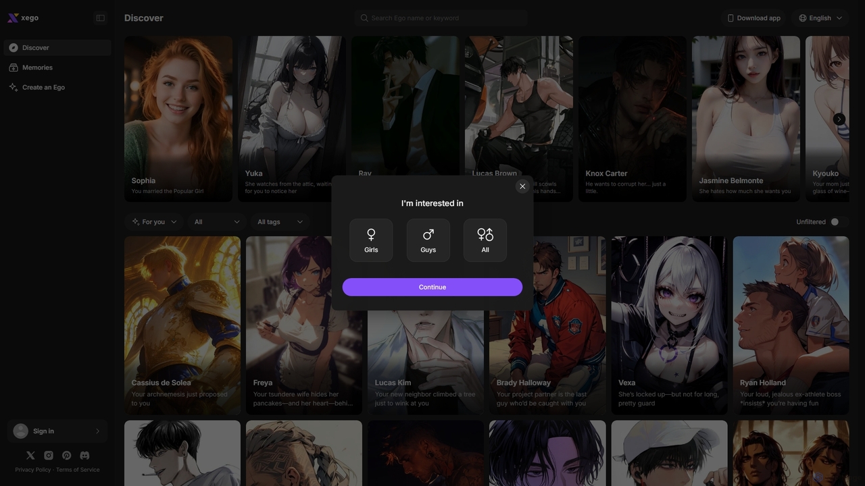This screenshot has height=486, width=865.
Task: Click the Discover compass icon
Action: coord(14,48)
